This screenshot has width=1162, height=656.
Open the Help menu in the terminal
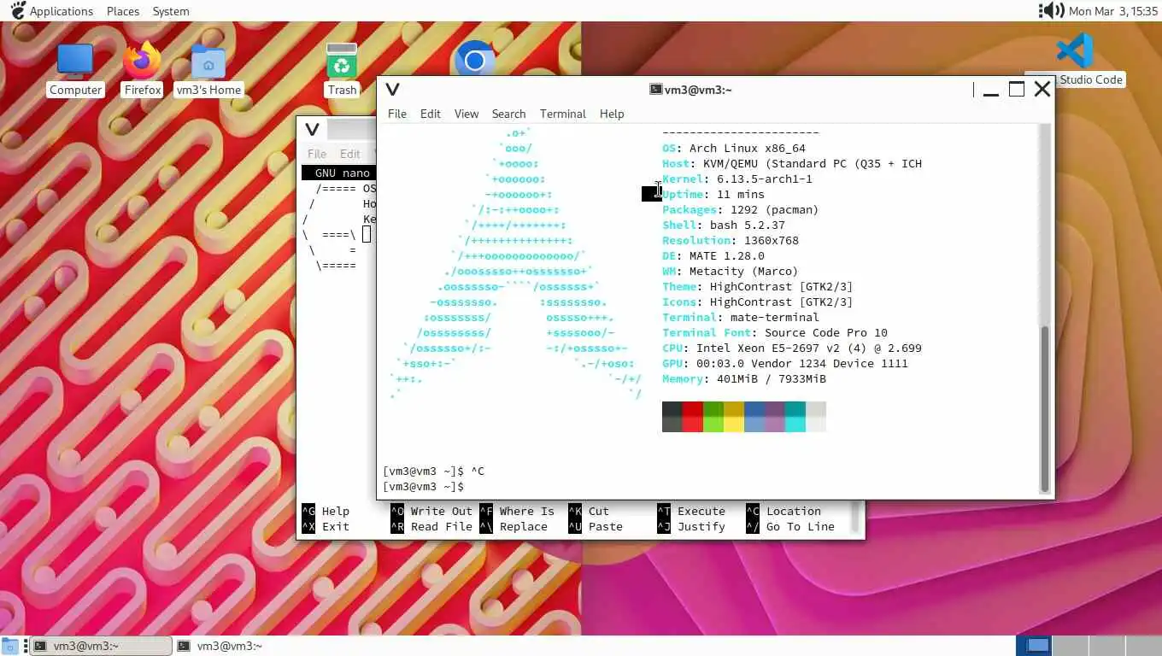pos(612,114)
